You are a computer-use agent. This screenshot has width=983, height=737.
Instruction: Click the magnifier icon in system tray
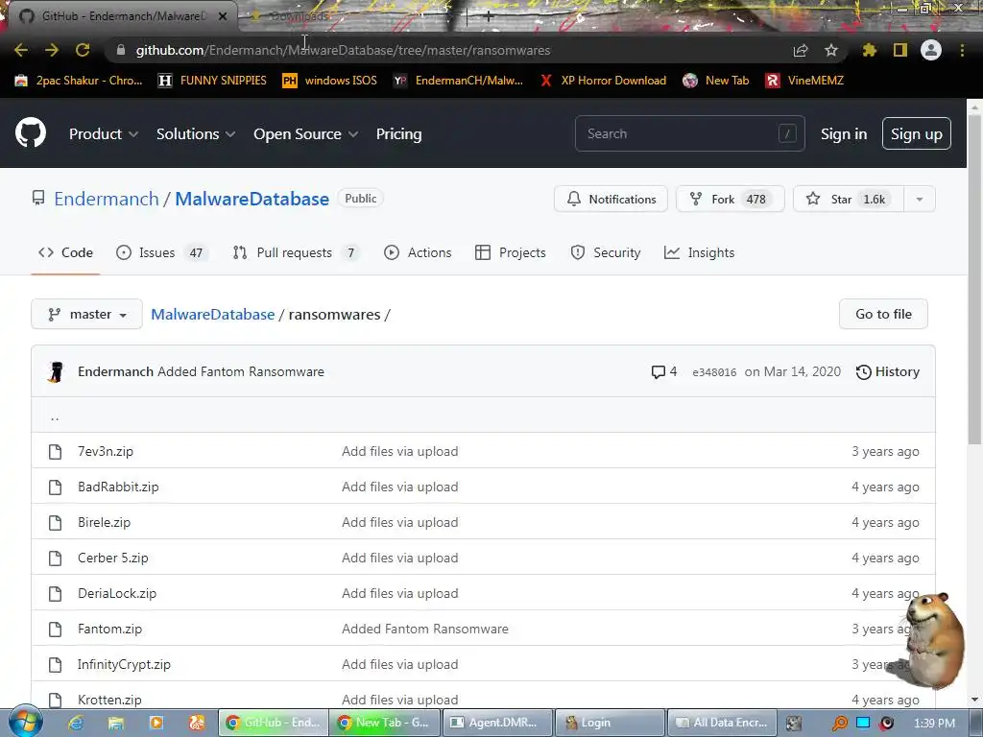coord(839,724)
